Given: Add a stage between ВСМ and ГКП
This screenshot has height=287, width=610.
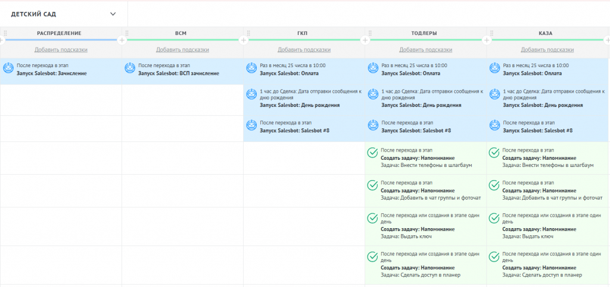Looking at the screenshot, I should point(244,40).
